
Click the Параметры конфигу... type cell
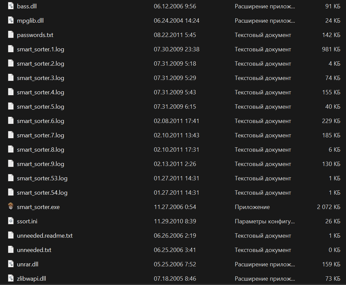click(x=264, y=221)
